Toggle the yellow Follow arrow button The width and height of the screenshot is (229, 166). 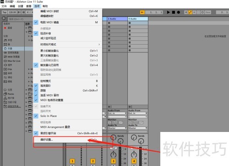point(142,12)
